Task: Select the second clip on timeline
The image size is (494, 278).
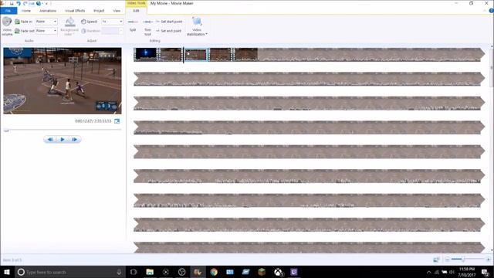Action: pyautogui.click(x=171, y=54)
